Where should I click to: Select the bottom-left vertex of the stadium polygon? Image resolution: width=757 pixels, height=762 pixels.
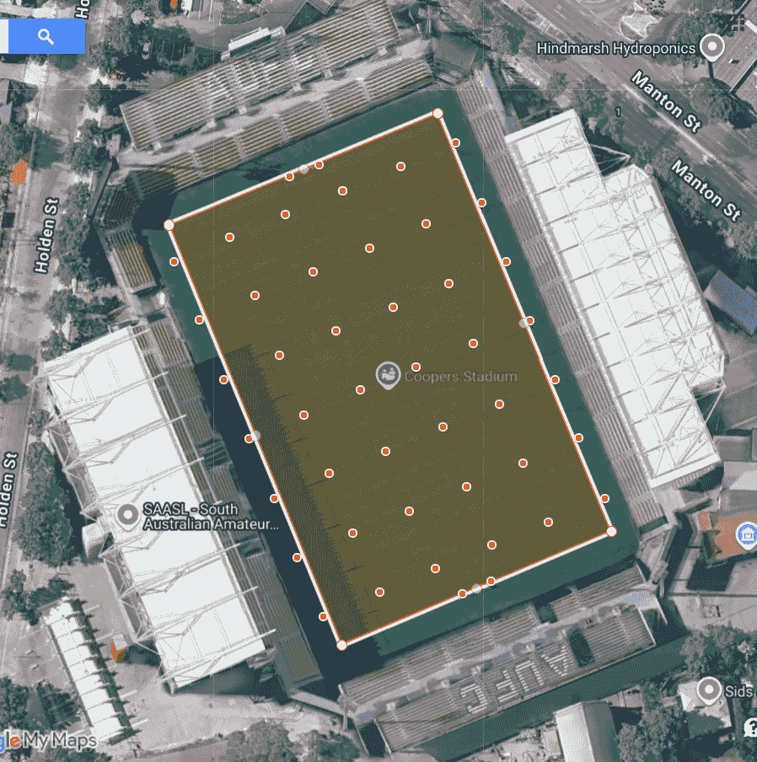[x=341, y=645]
